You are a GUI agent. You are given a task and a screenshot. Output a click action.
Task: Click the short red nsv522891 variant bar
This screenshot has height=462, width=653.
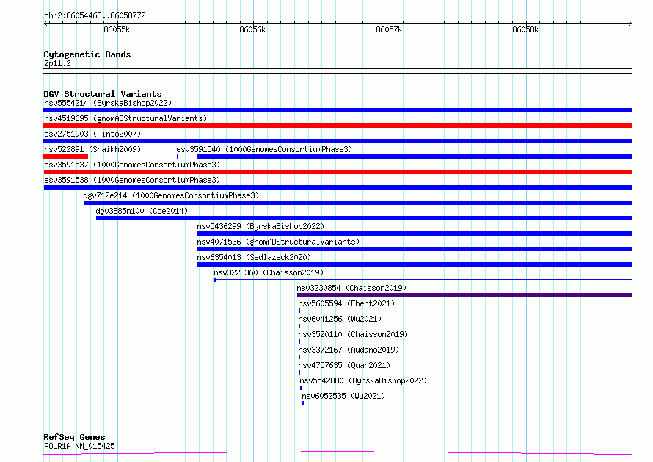[x=66, y=156]
